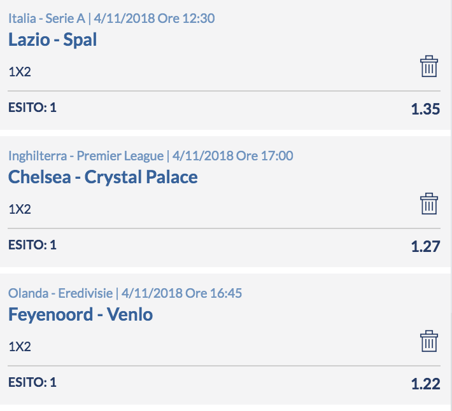This screenshot has height=411, width=452.
Task: Click the 1.35 odds value
Action: (425, 109)
